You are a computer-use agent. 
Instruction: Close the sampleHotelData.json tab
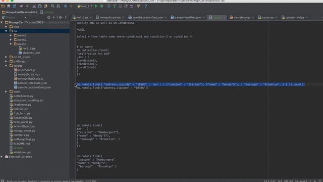tap(204, 18)
